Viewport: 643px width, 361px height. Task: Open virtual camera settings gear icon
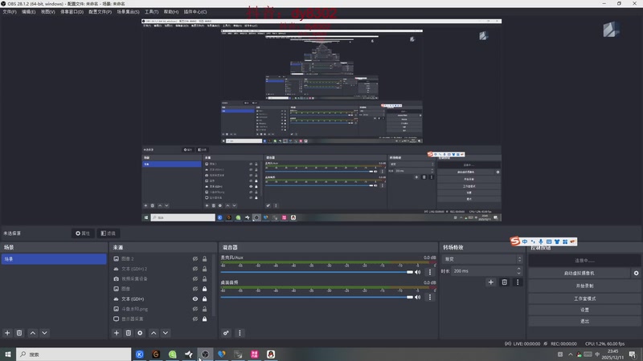[x=636, y=273]
